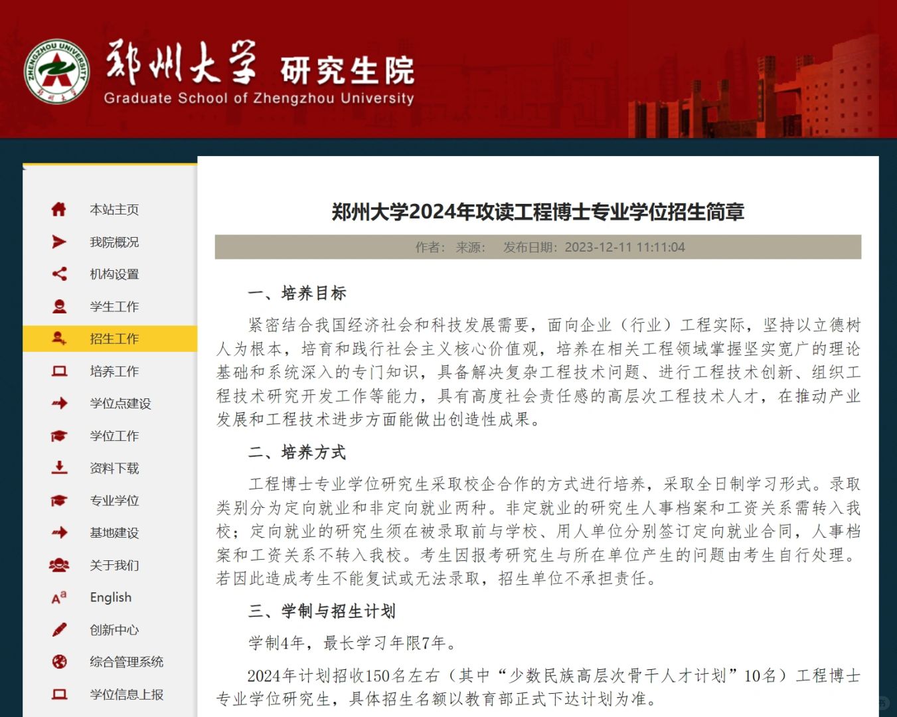Image resolution: width=897 pixels, height=717 pixels.
Task: Click the graduation cap icon beside 专业学位
Action: (59, 500)
